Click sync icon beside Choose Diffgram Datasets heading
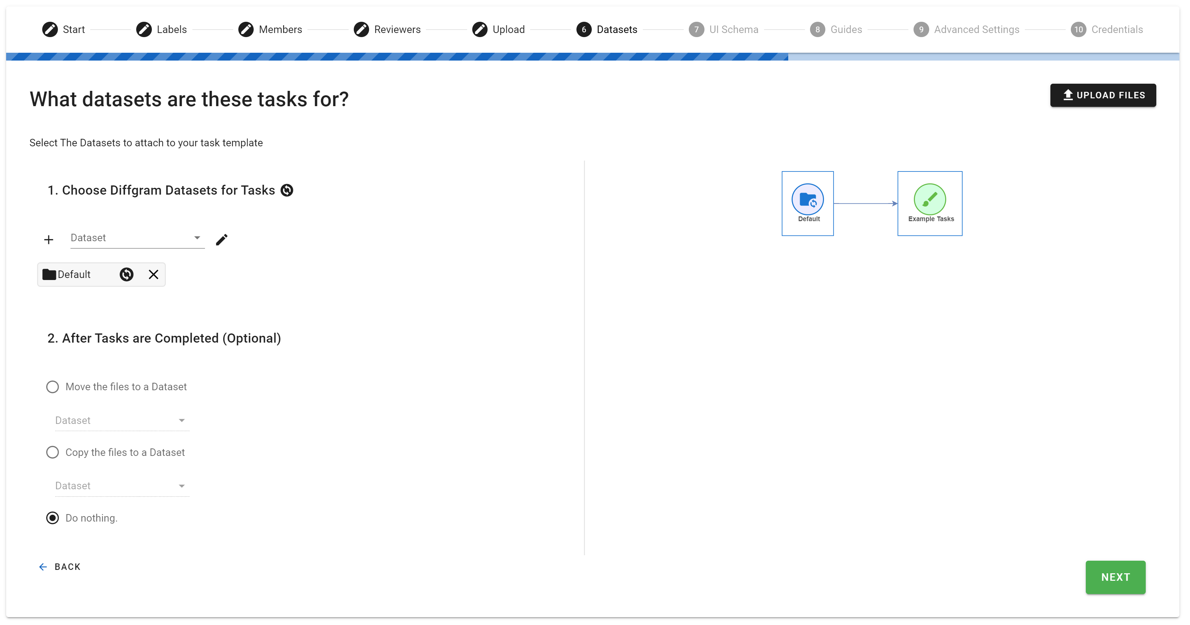This screenshot has width=1190, height=625. click(287, 190)
